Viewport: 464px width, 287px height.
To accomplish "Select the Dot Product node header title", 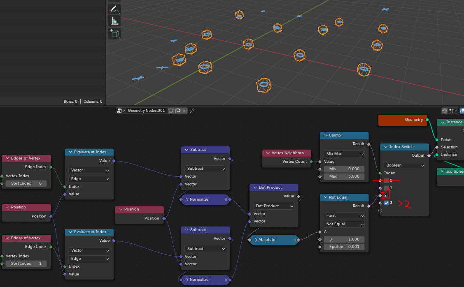I will pos(270,187).
